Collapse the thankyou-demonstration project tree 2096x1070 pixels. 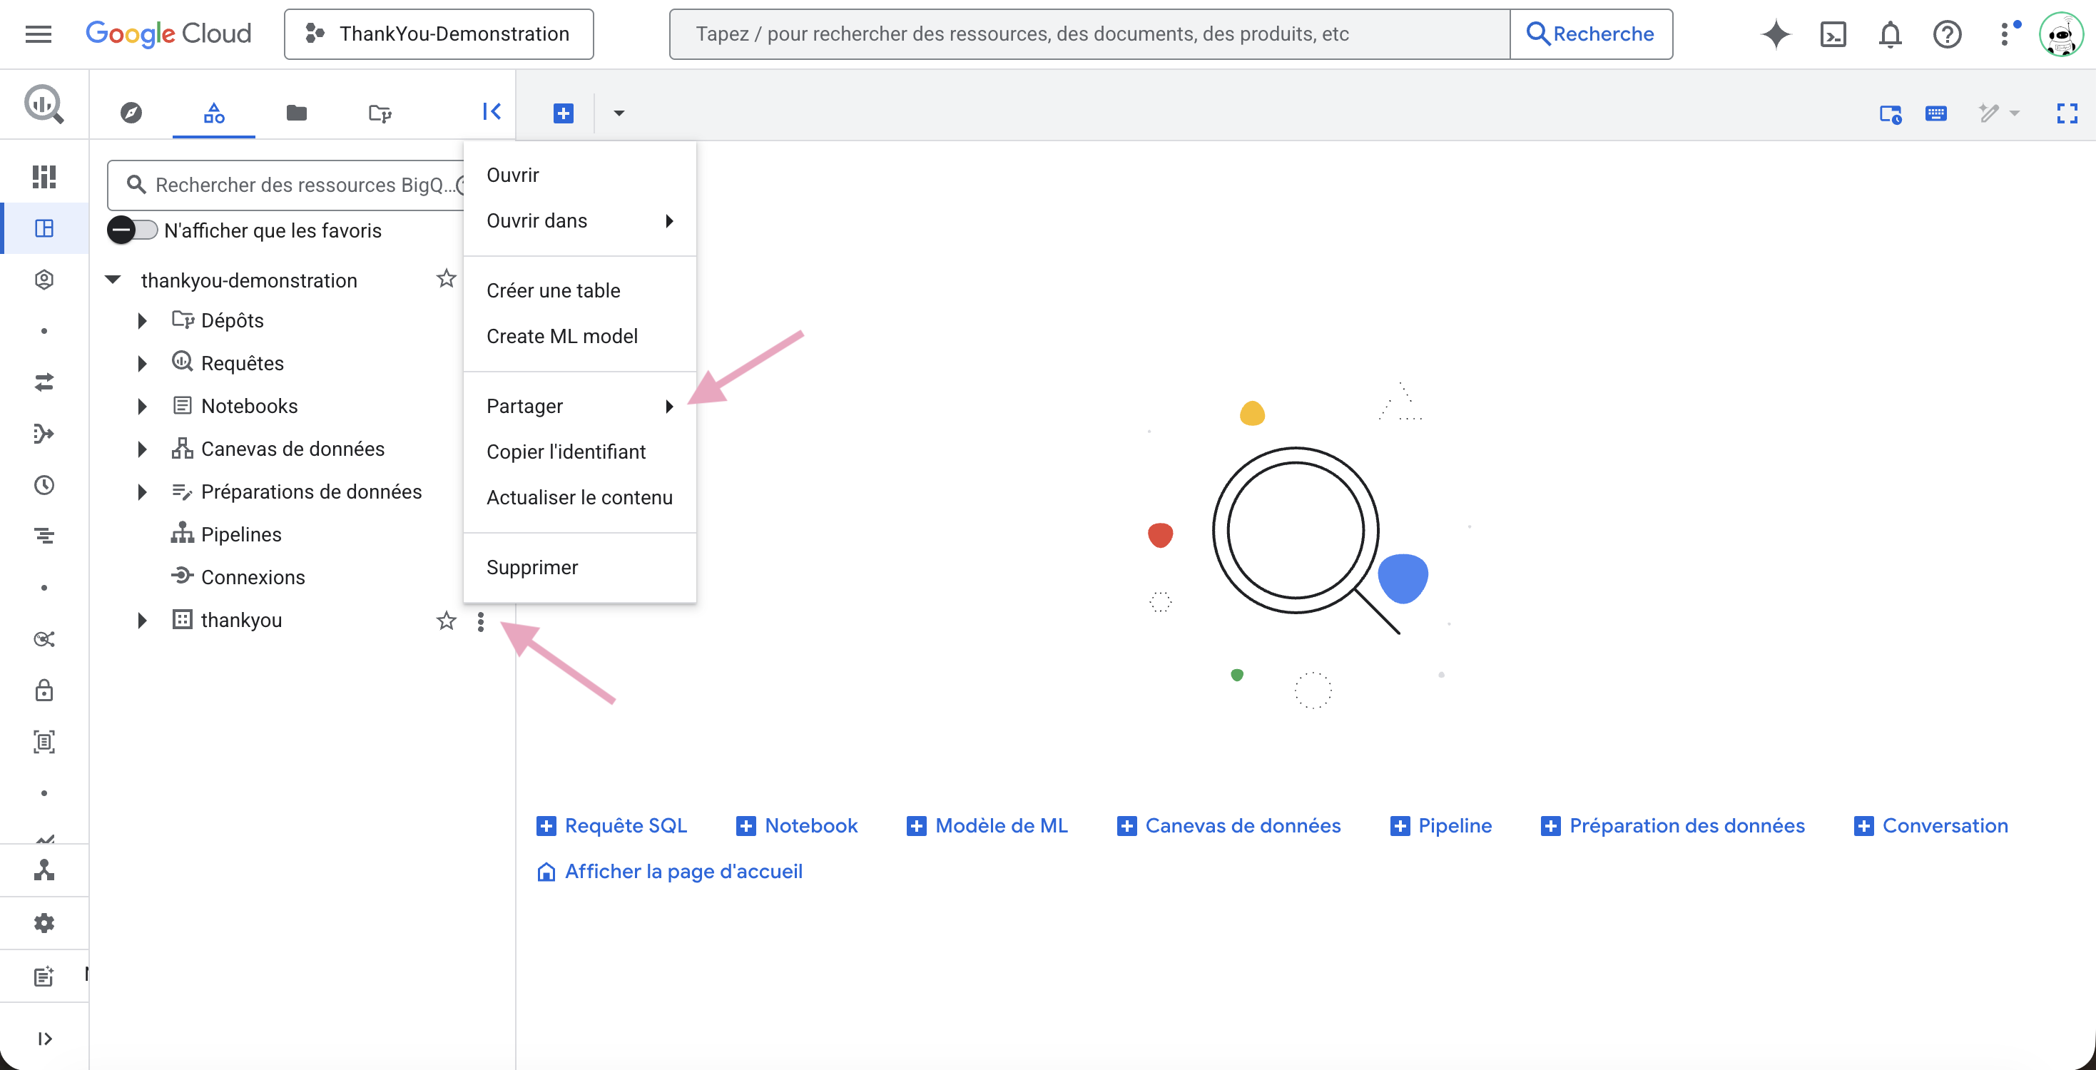point(113,280)
